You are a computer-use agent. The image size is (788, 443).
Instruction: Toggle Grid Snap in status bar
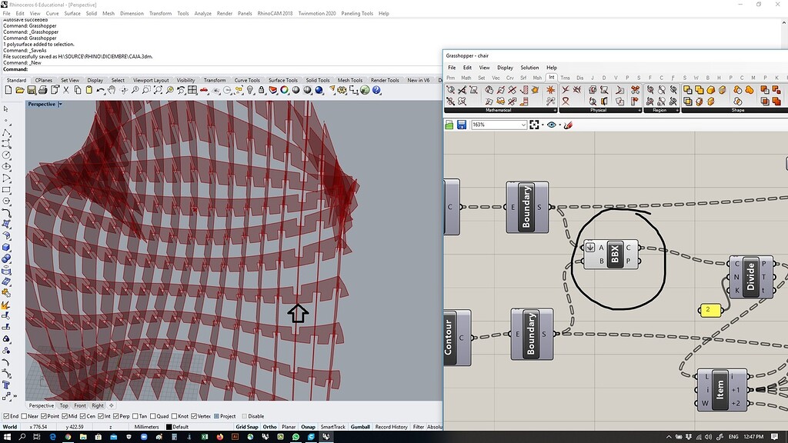tap(247, 427)
